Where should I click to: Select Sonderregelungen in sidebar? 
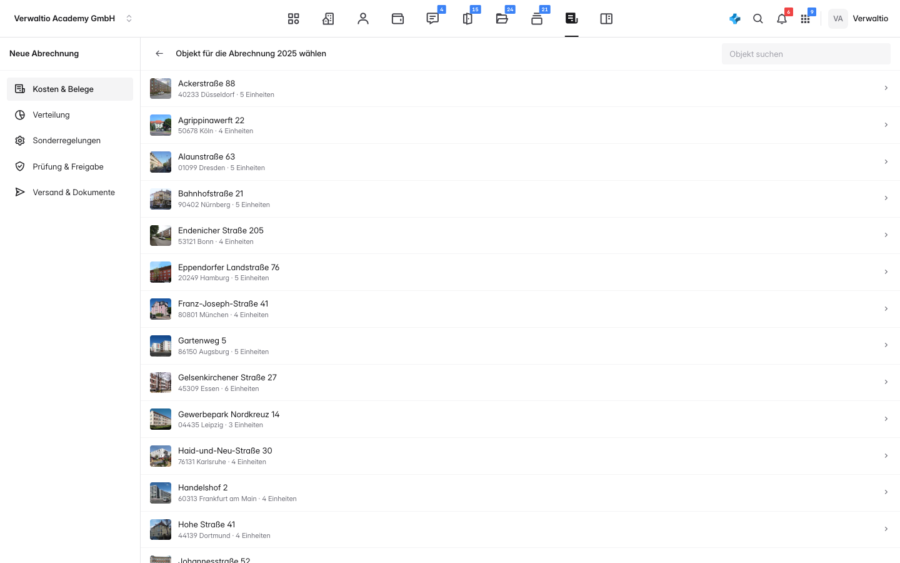(70, 141)
